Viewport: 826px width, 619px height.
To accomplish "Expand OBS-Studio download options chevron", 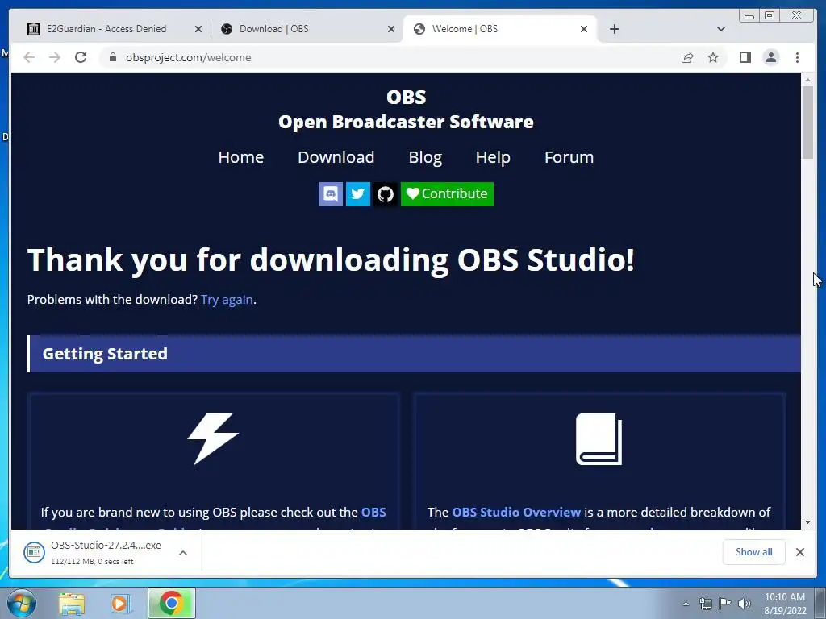I will click(183, 553).
